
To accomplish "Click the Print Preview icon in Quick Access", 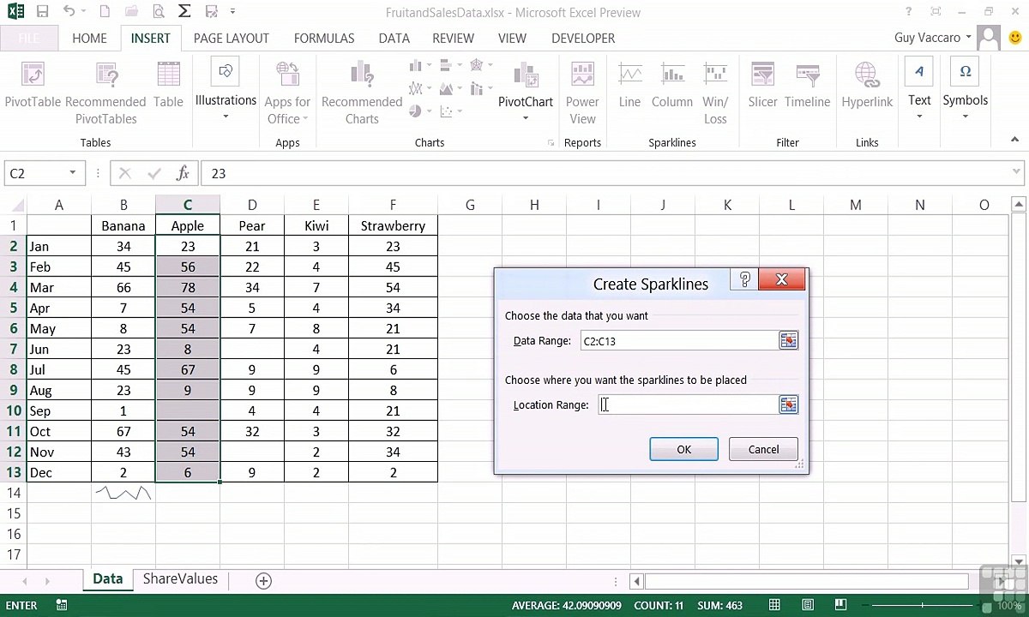I will point(158,12).
